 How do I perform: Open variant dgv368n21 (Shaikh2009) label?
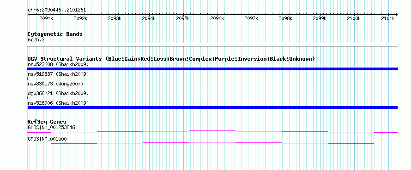click(58, 93)
